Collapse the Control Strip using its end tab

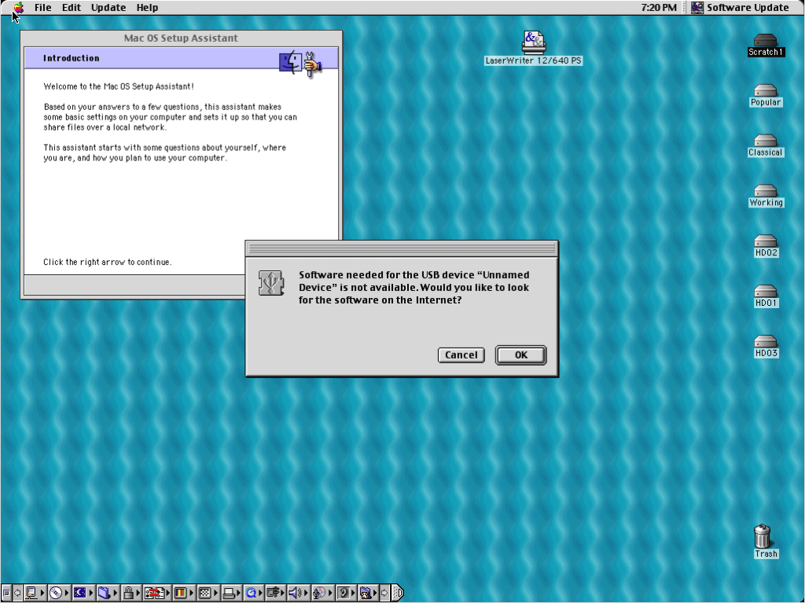coord(398,594)
